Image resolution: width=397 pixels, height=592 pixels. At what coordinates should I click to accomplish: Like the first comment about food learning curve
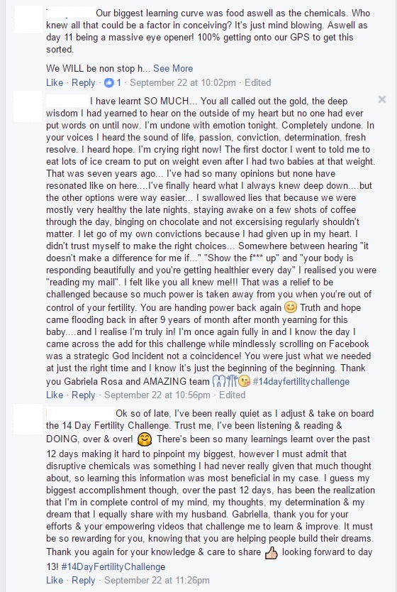pos(55,82)
